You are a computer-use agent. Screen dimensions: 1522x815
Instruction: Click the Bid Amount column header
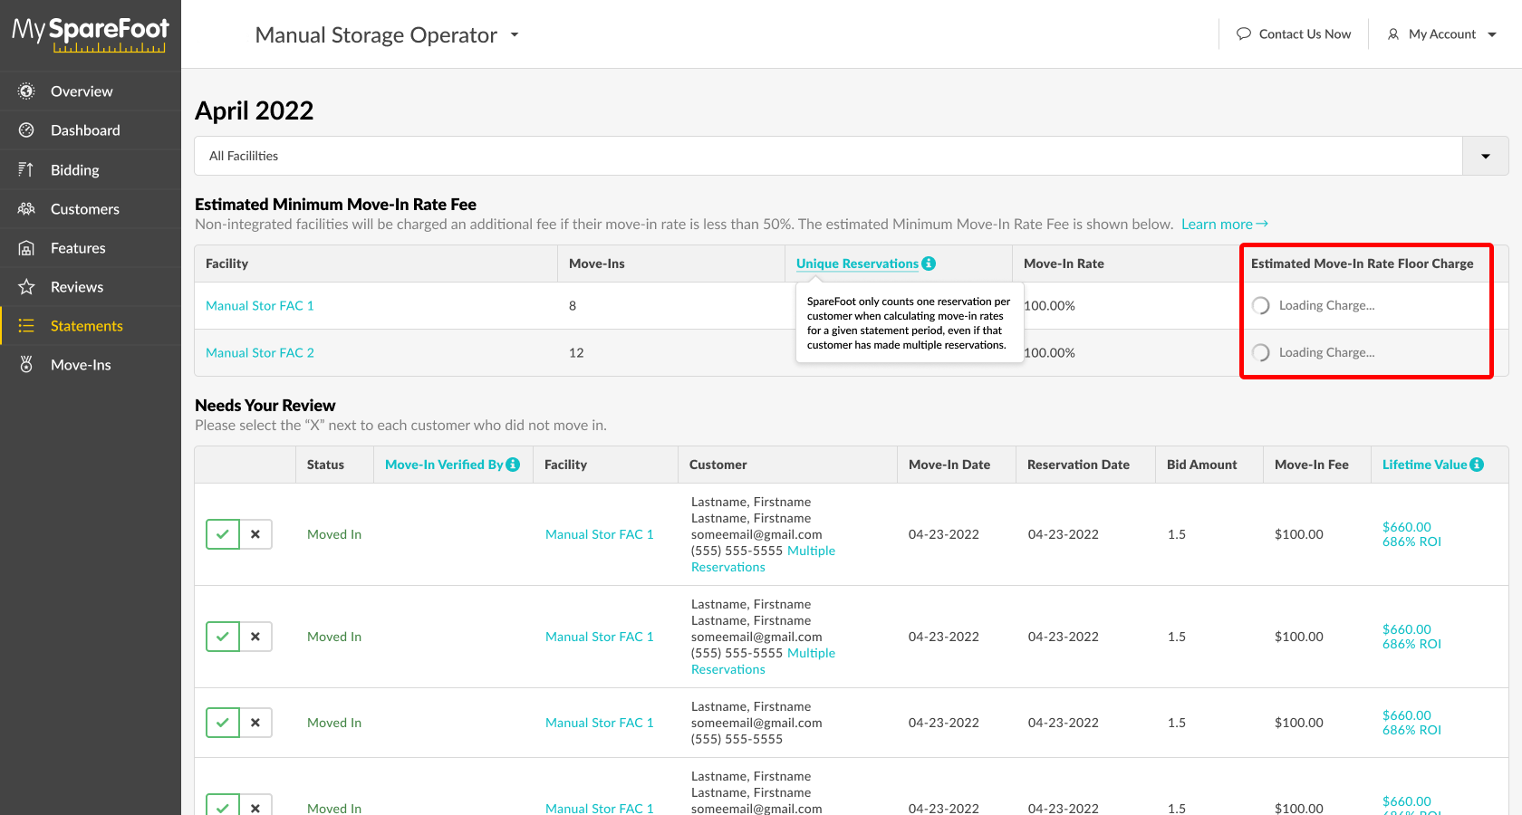pyautogui.click(x=1201, y=465)
